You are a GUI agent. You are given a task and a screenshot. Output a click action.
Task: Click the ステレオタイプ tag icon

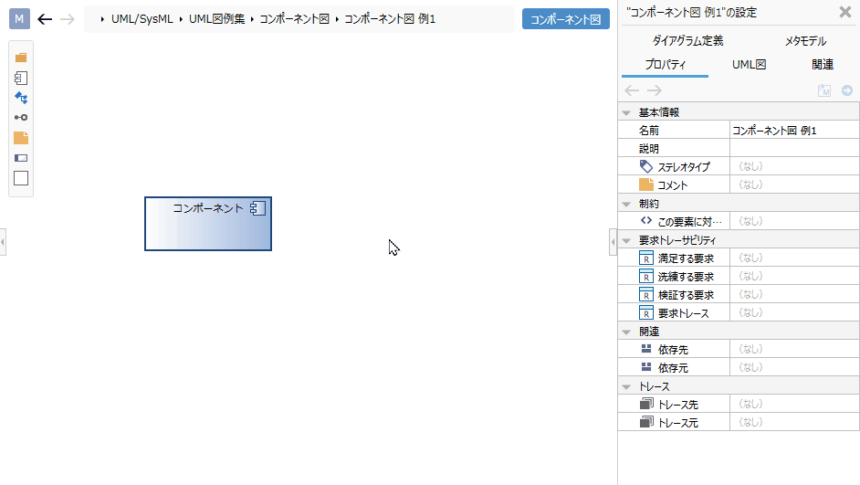click(646, 166)
